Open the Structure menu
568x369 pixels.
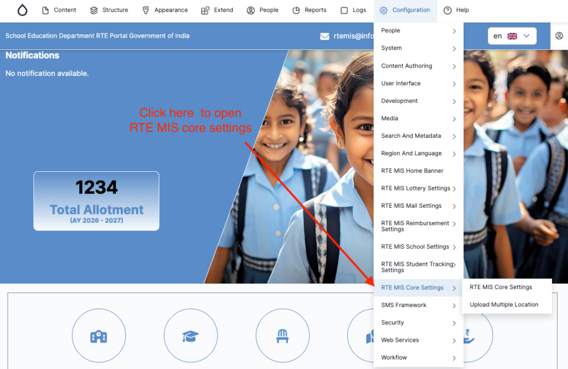pos(109,10)
